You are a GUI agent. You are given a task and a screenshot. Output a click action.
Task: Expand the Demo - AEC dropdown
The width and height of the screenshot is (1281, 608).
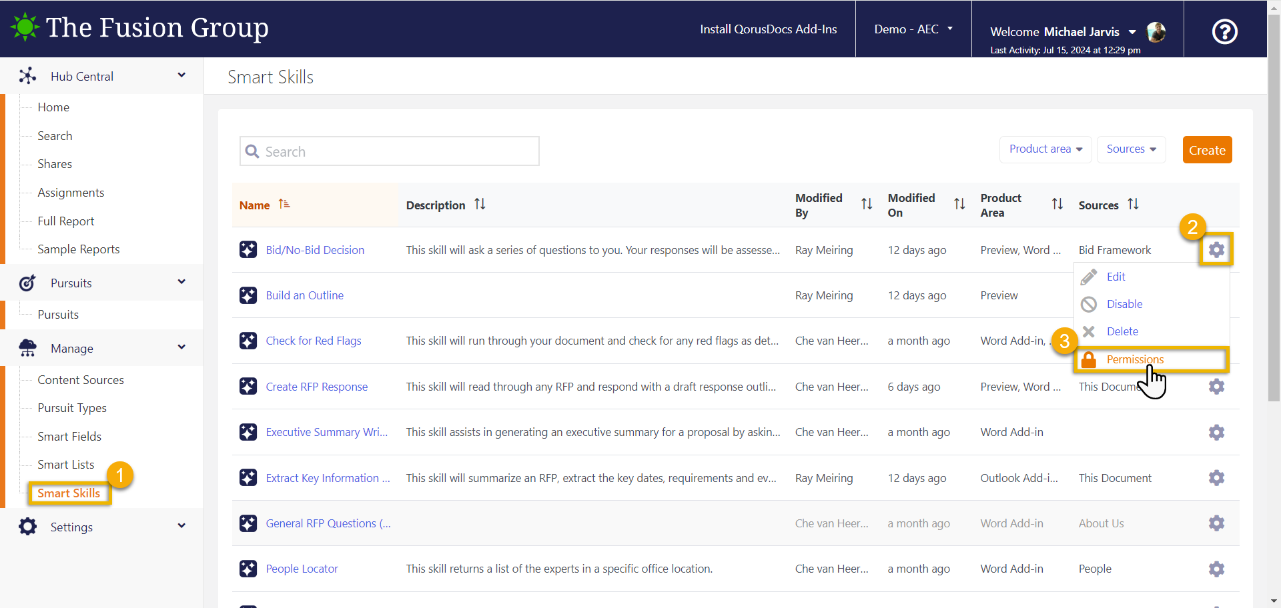click(x=913, y=29)
